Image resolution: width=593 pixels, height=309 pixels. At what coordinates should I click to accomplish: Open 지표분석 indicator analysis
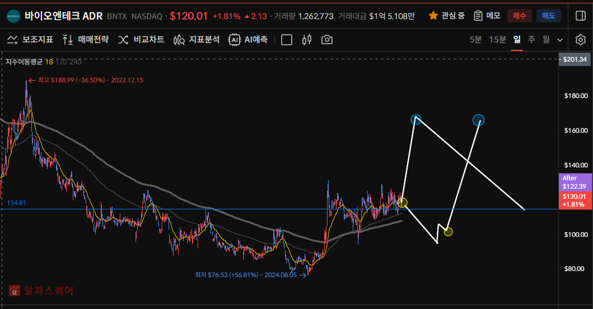pos(197,40)
